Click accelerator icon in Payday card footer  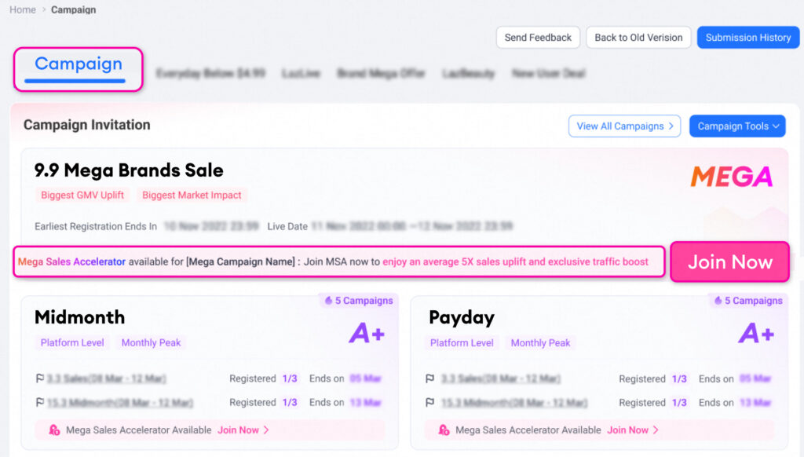pos(444,430)
